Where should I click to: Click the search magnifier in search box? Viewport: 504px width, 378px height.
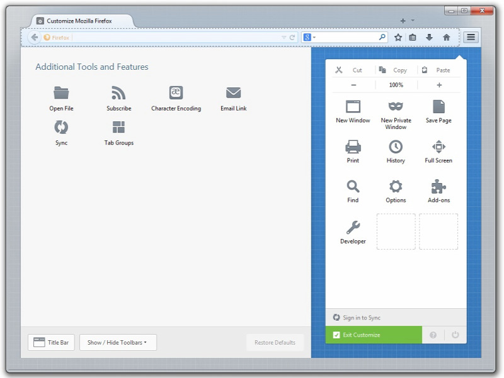click(x=382, y=37)
